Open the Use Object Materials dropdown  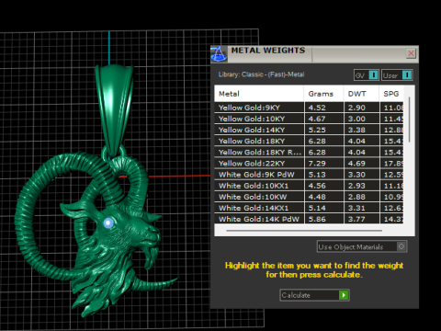pos(362,246)
